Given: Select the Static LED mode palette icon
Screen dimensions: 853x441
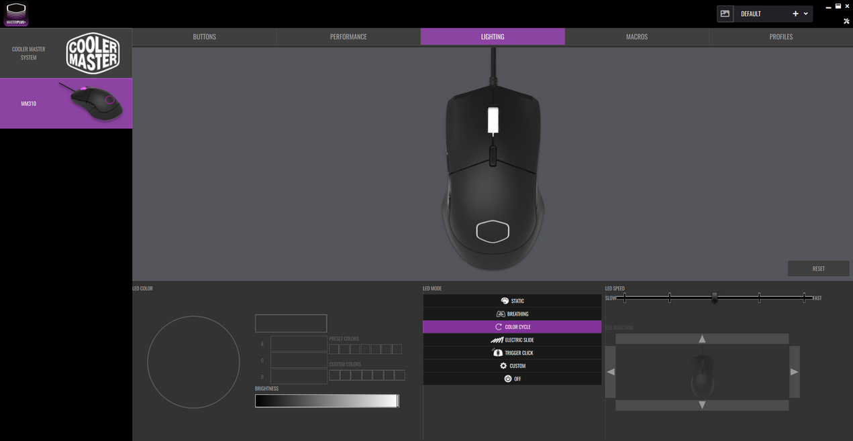Looking at the screenshot, I should click(504, 300).
